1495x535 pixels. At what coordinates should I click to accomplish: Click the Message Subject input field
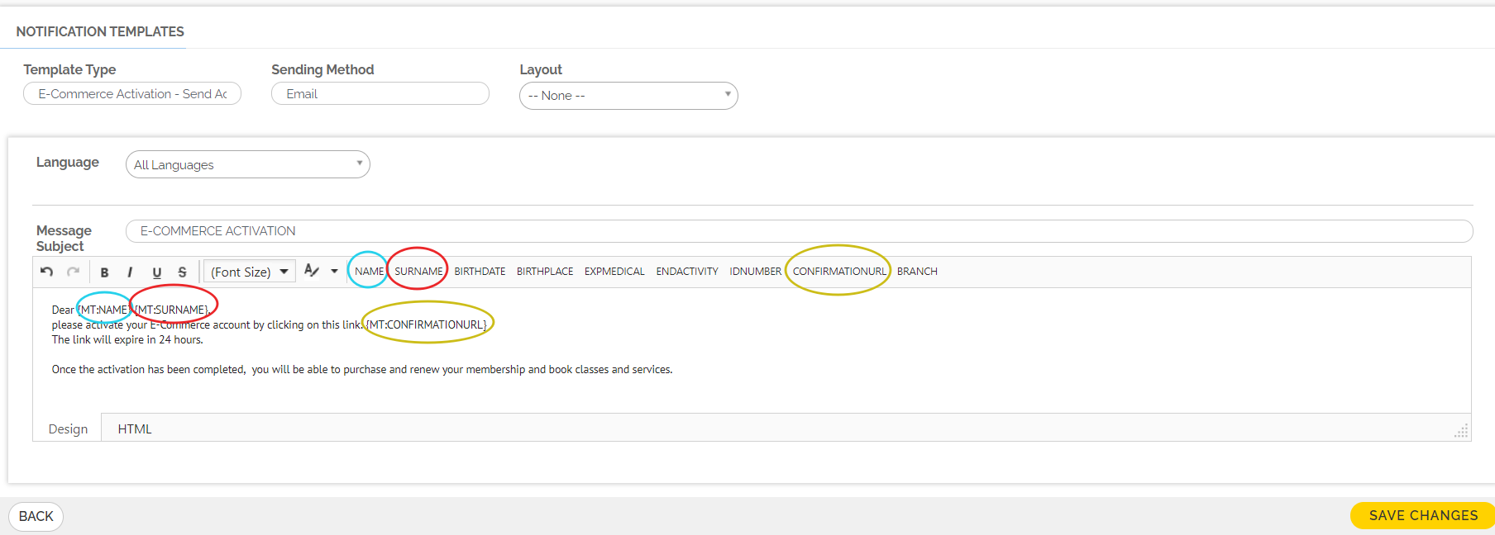799,231
